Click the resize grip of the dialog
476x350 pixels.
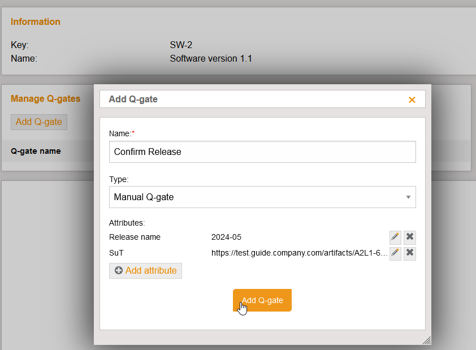pos(427,340)
